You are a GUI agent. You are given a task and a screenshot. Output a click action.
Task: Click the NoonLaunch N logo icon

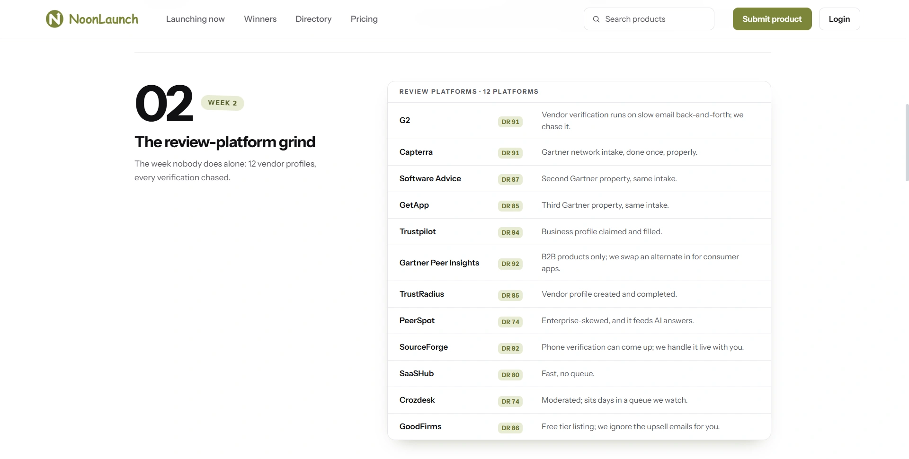click(54, 19)
